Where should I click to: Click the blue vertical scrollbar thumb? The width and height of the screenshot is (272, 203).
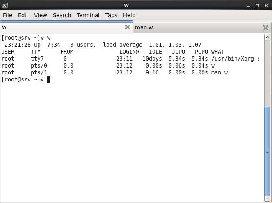pyautogui.click(x=267, y=151)
